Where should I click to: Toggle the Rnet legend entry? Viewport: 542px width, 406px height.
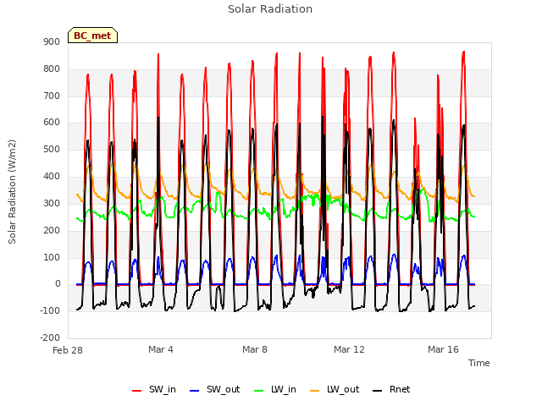pyautogui.click(x=391, y=390)
